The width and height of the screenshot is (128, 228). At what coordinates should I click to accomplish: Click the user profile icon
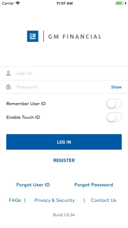[8, 73]
